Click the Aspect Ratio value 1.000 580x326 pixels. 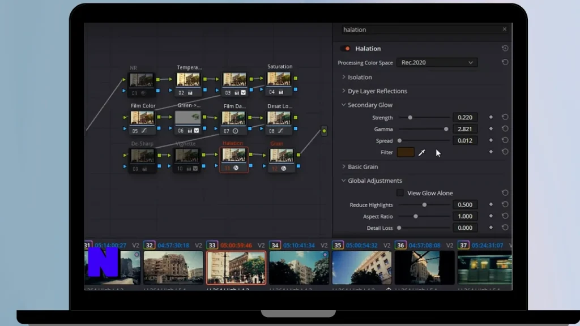[465, 216]
